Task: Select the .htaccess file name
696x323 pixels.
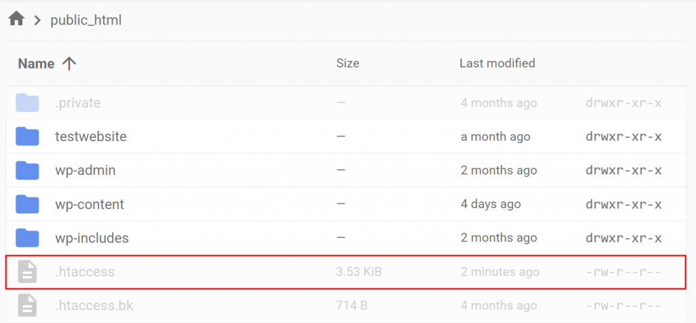Action: point(85,272)
